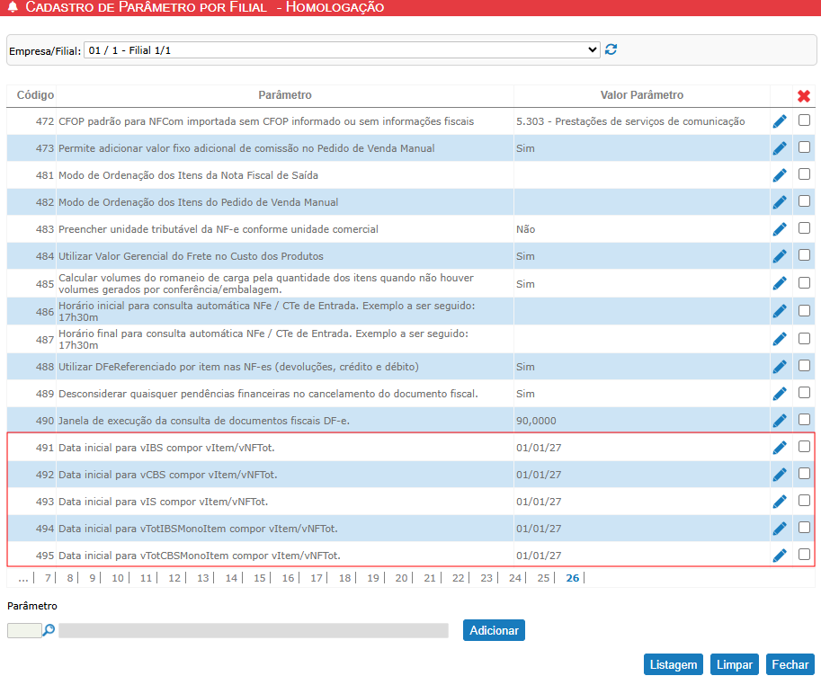Tick the checkbox for parameter 485
The height and width of the screenshot is (676, 821).
[x=804, y=283]
